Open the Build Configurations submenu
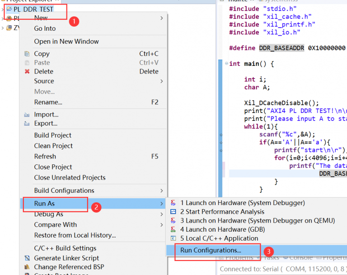 (x=161, y=191)
